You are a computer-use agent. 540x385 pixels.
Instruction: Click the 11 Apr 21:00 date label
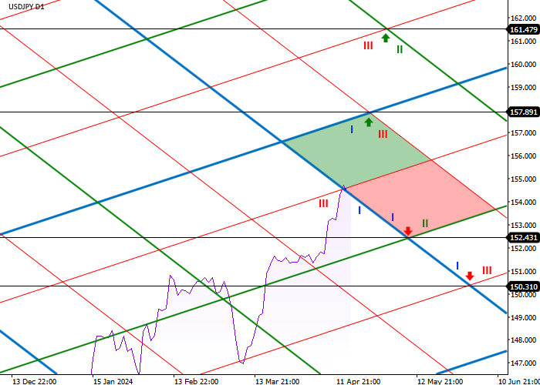[x=359, y=382]
